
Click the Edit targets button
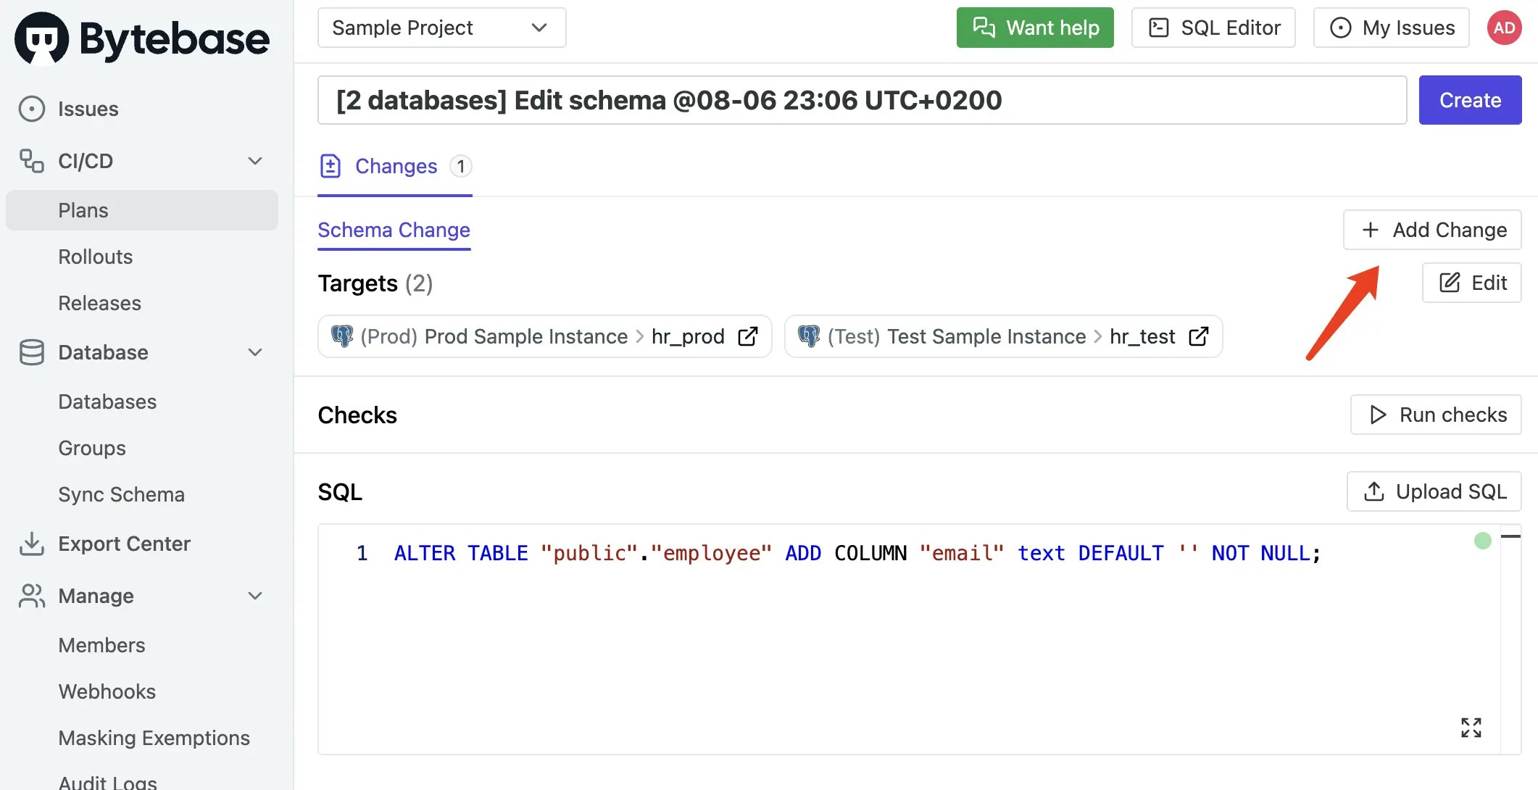[x=1471, y=283]
